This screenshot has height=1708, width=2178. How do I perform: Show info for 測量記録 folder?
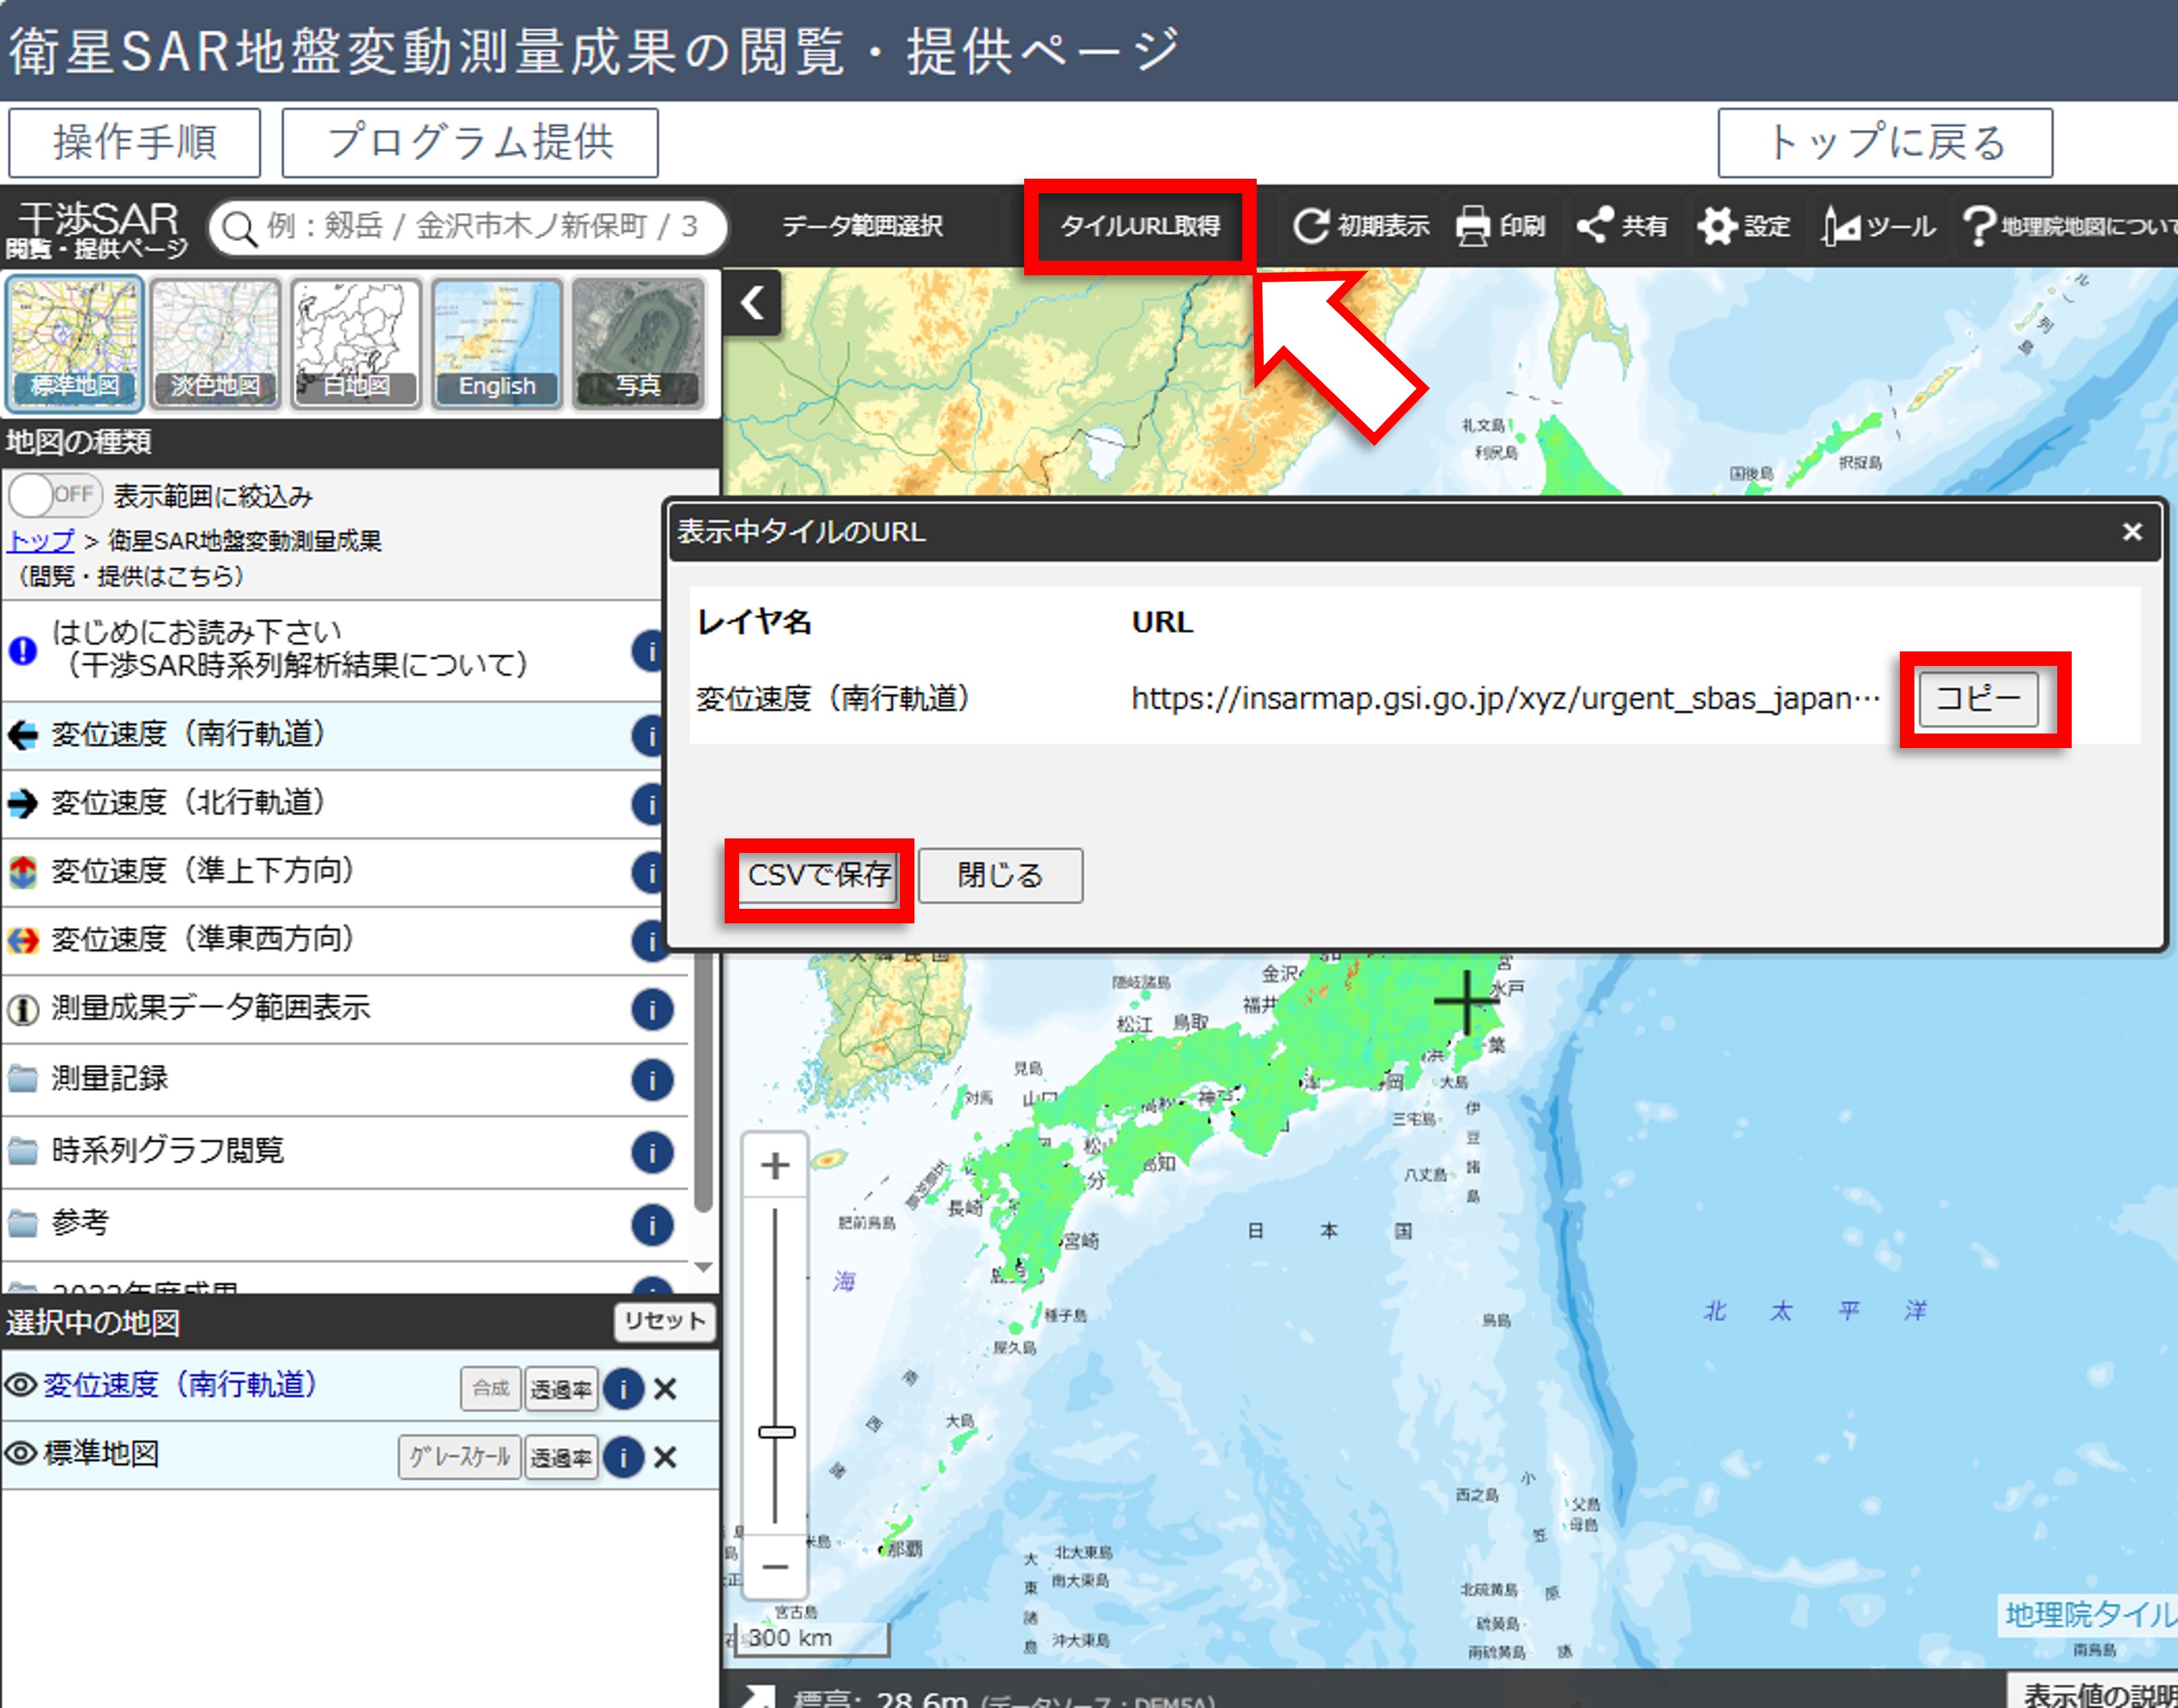652,1080
